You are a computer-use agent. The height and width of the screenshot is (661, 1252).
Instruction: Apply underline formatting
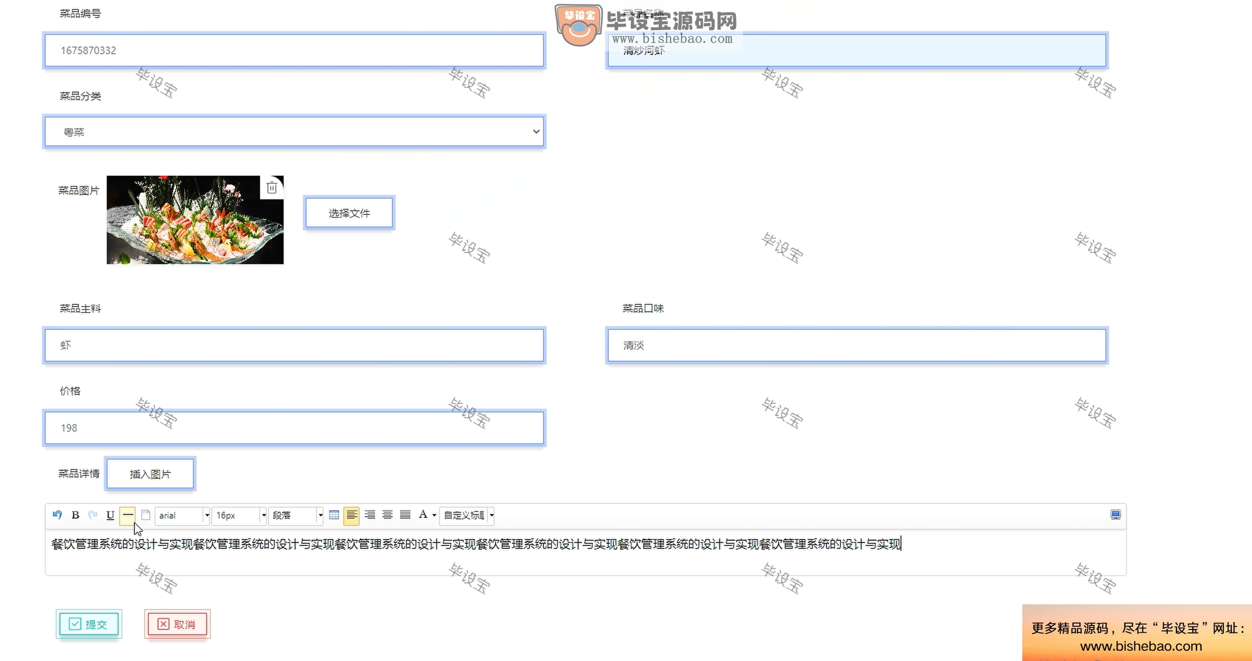[x=110, y=515]
